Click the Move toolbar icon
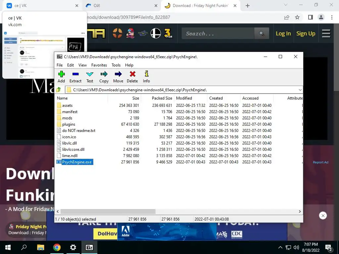 tap(118, 77)
